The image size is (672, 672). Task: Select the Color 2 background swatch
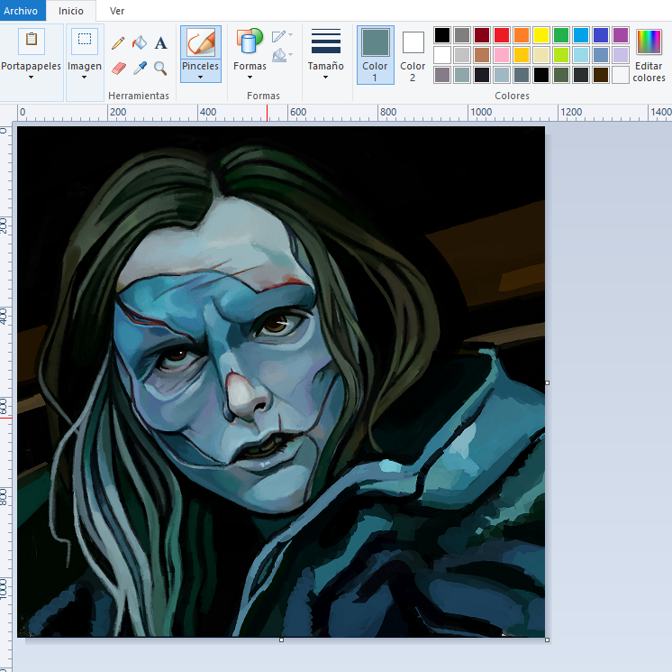point(413,42)
